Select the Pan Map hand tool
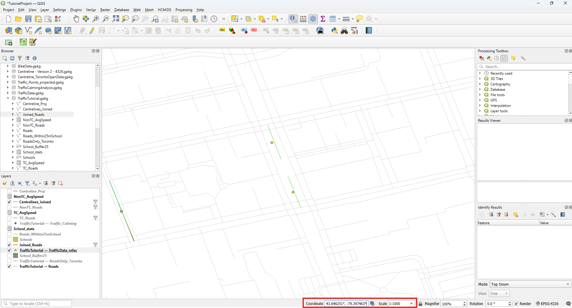Image resolution: width=572 pixels, height=308 pixels. tap(76, 19)
